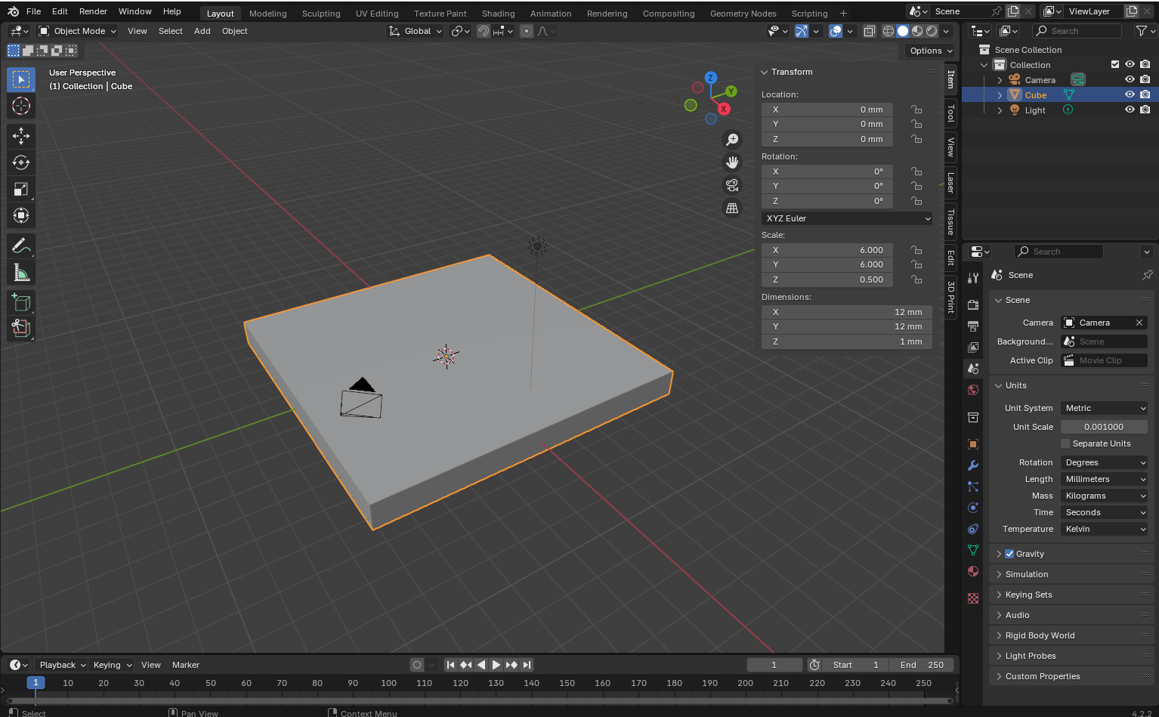Open the Texture properties tab icon
1159x717 pixels.
coord(973,598)
